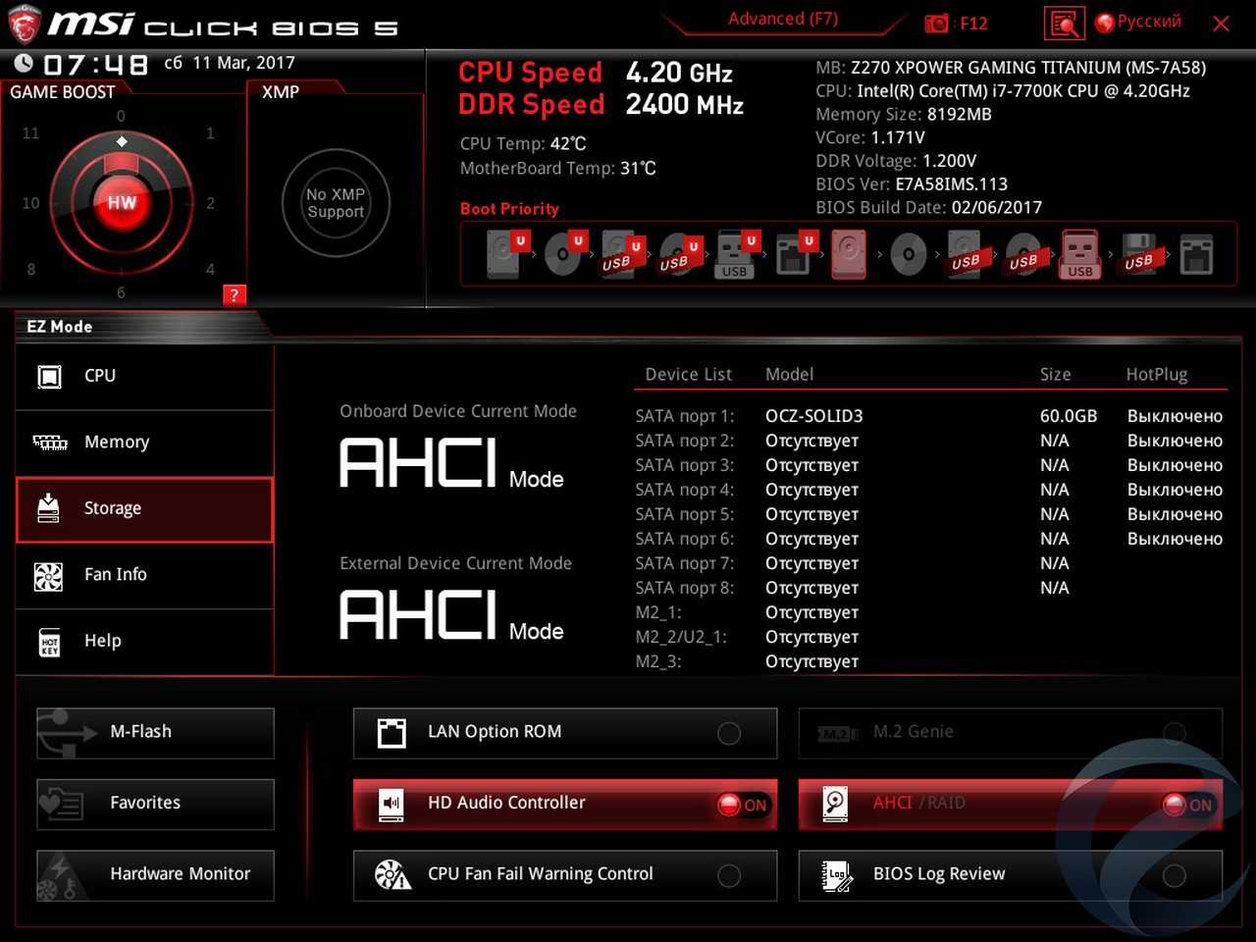Select the first hard drive boot priority icon
This screenshot has height=942, width=1256.
pos(503,255)
